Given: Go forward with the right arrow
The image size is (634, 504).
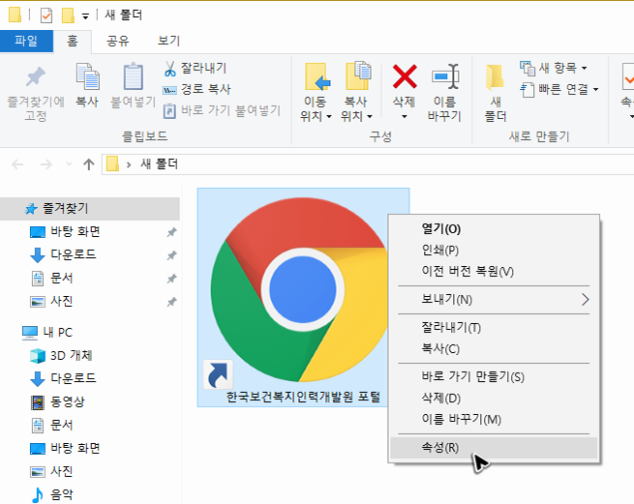Looking at the screenshot, I should click(x=46, y=164).
